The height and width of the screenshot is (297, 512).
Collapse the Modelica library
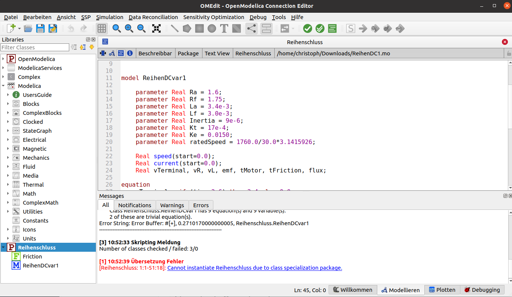pos(3,86)
